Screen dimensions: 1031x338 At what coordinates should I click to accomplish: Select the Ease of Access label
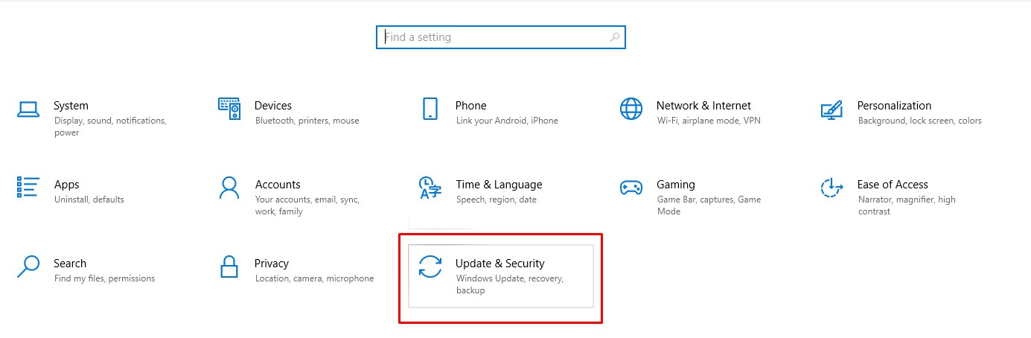[893, 184]
